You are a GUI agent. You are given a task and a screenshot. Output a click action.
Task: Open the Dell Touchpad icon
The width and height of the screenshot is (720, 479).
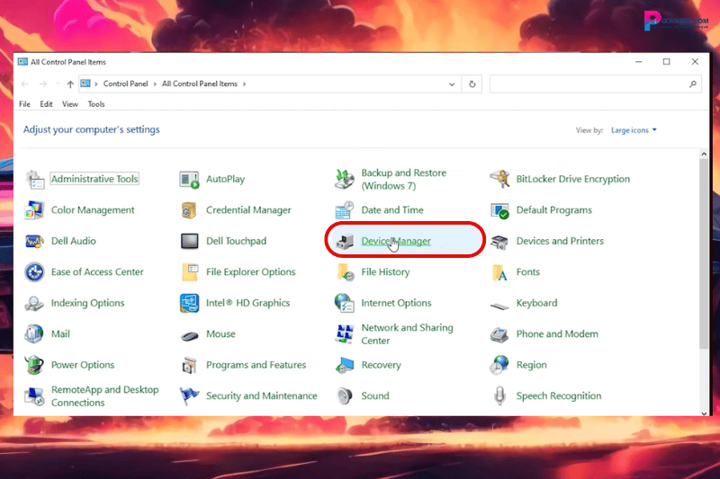pos(190,241)
